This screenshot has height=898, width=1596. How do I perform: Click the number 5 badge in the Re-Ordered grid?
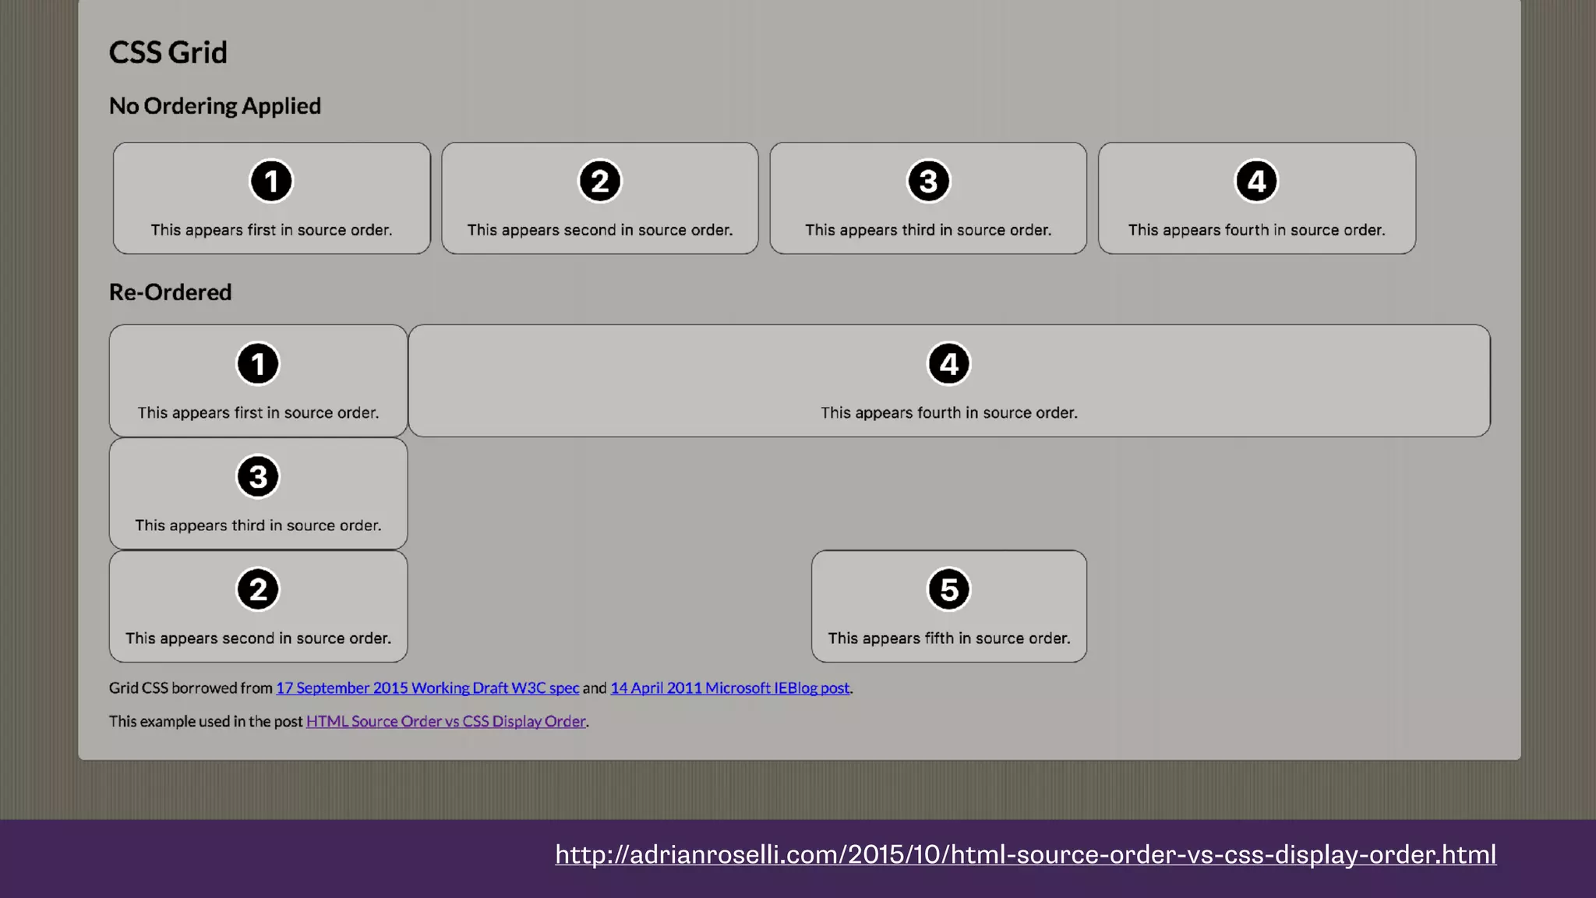click(x=948, y=589)
